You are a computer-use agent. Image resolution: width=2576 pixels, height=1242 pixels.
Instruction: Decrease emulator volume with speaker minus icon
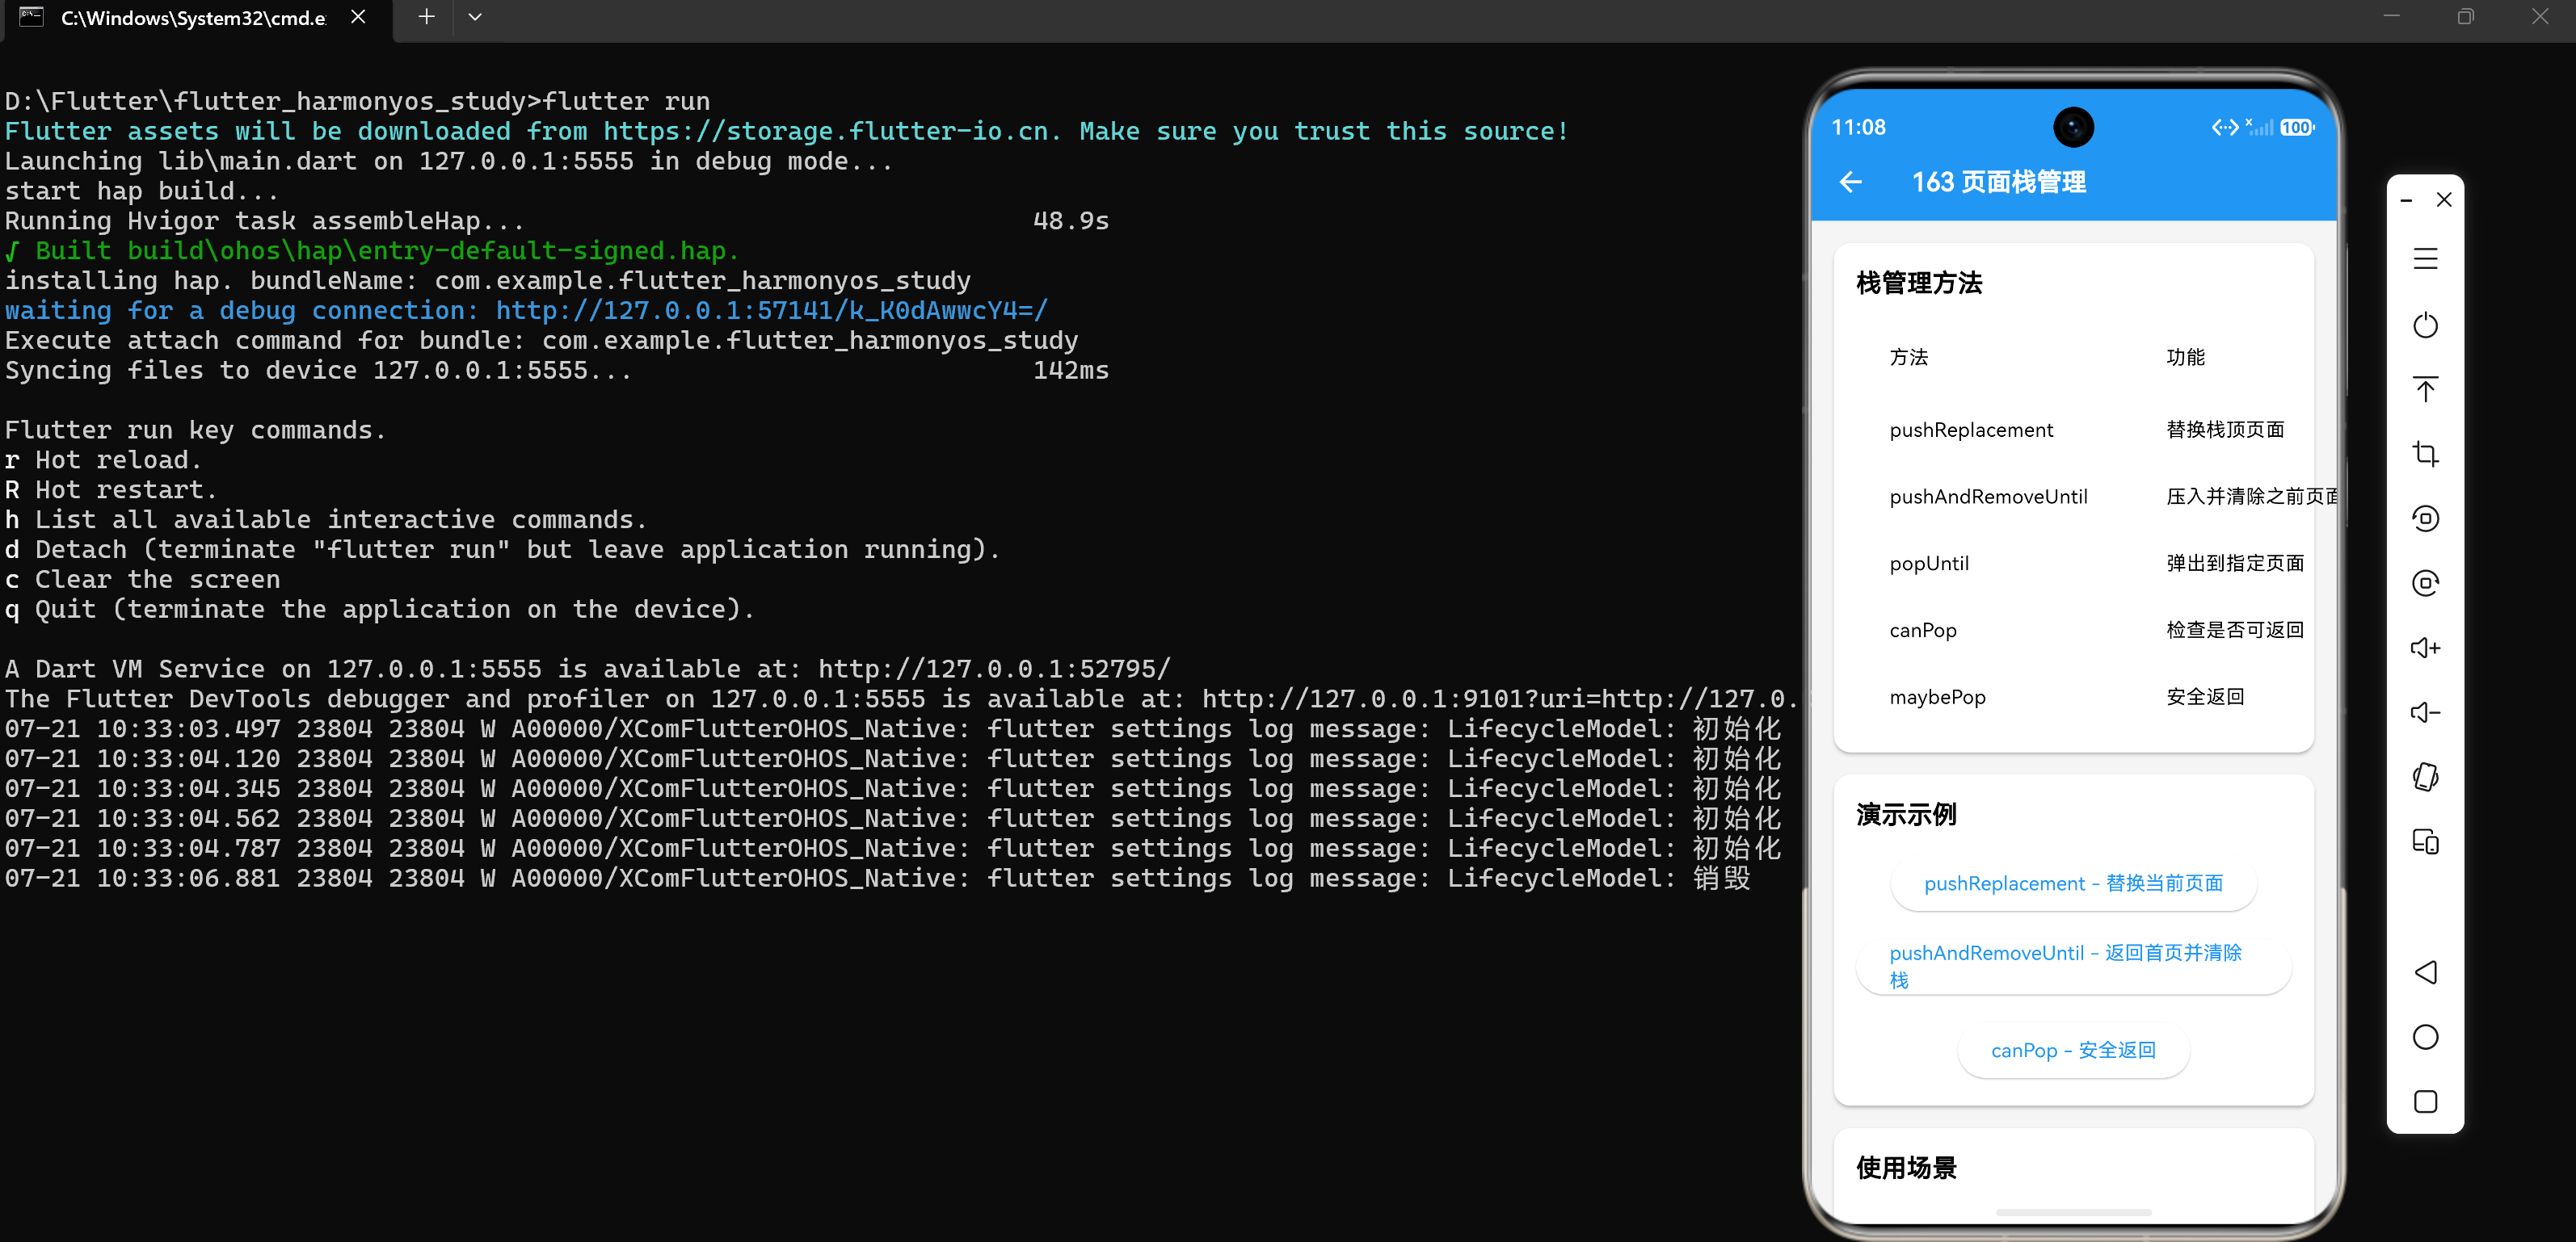2425,712
